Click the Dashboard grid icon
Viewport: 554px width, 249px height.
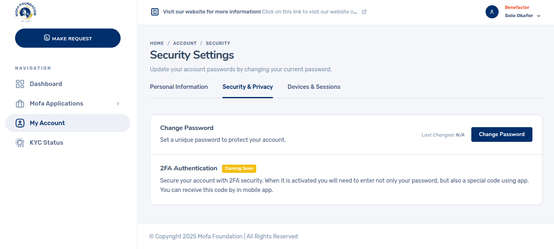coord(20,84)
